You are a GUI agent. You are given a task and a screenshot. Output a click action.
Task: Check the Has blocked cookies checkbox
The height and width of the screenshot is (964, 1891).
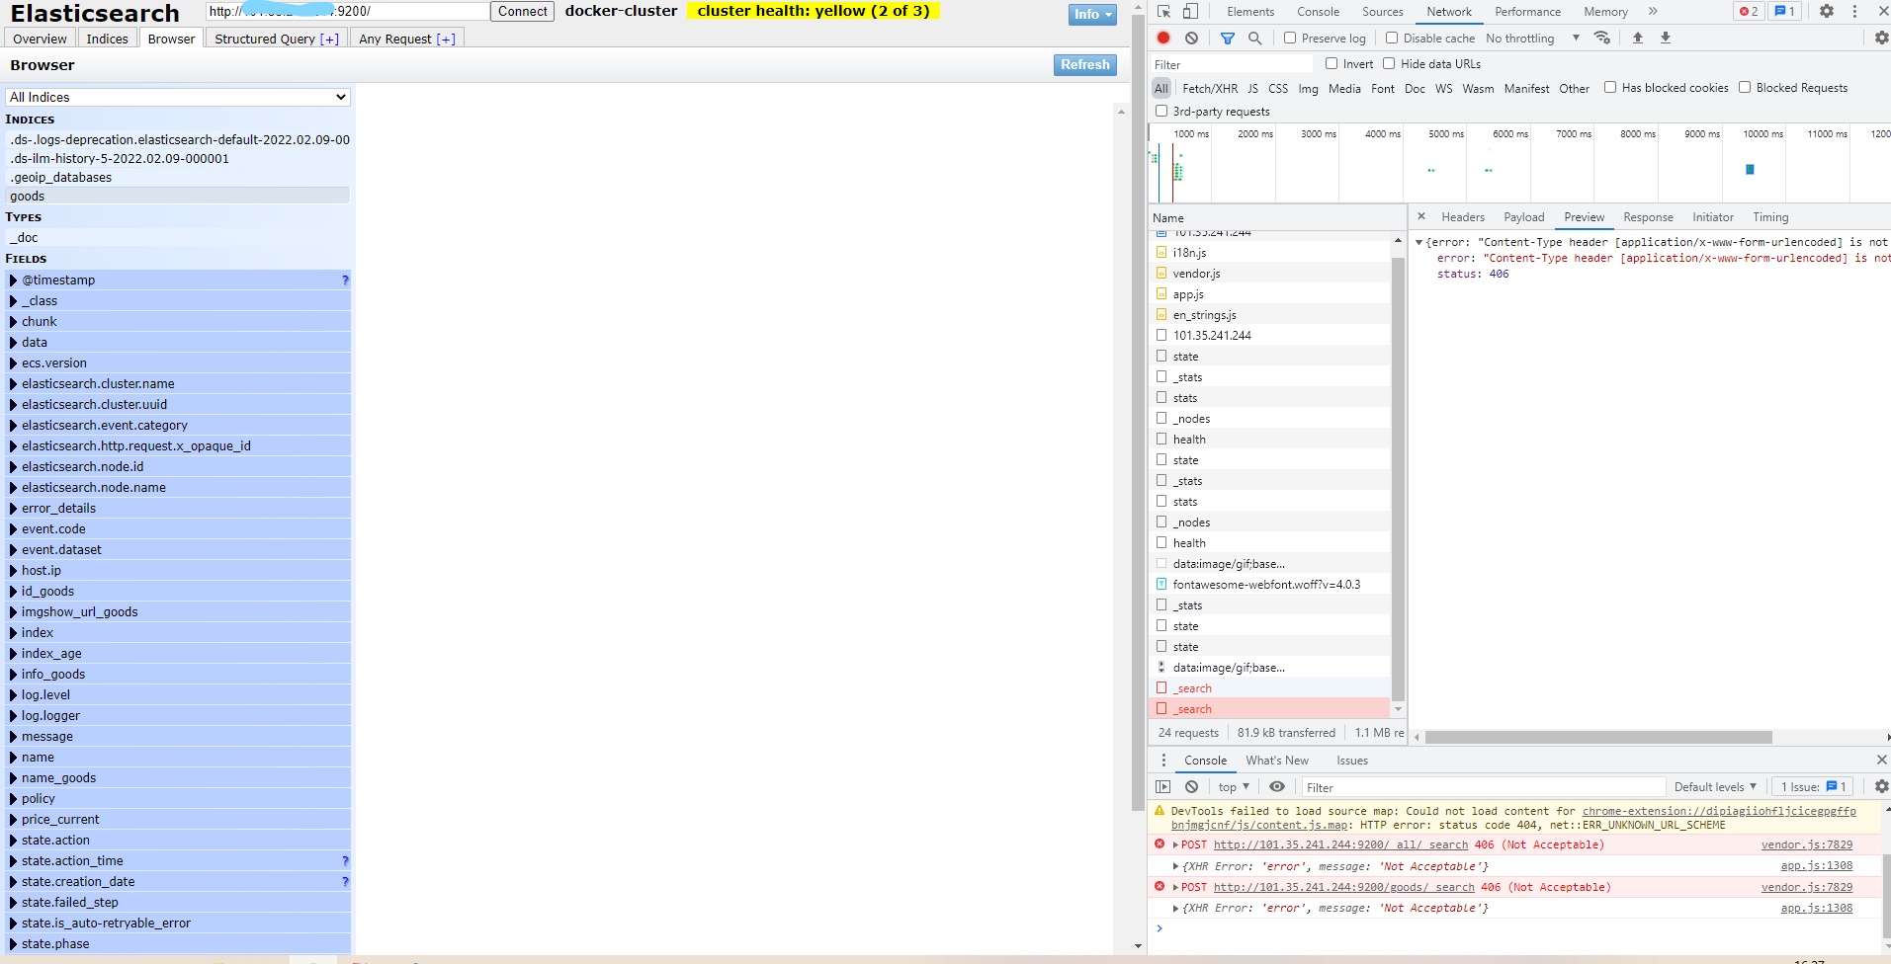point(1610,87)
